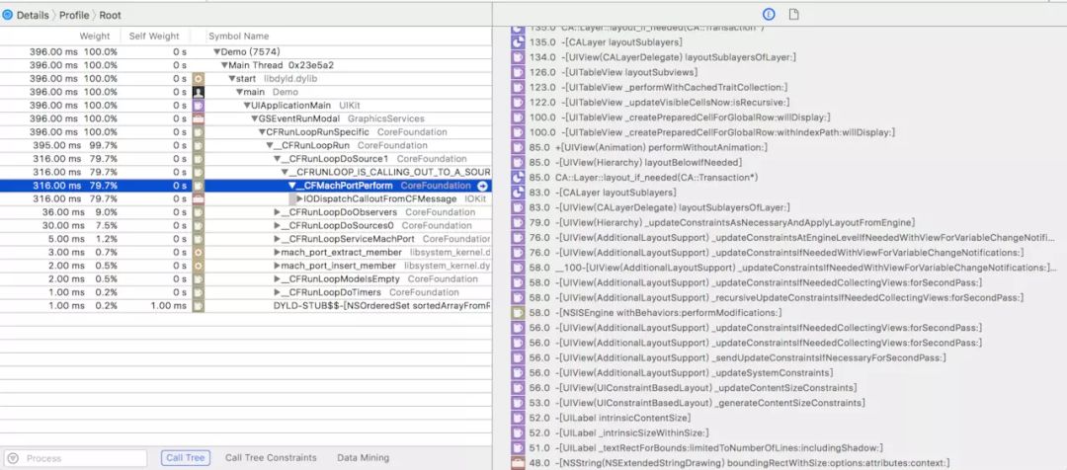Expand the __CFRunLoopDoObservers node
Image resolution: width=1067 pixels, height=470 pixels.
coord(277,212)
